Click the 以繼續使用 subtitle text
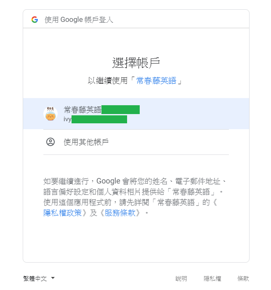Image resolution: width=271 pixels, height=290 pixels. [x=108, y=81]
